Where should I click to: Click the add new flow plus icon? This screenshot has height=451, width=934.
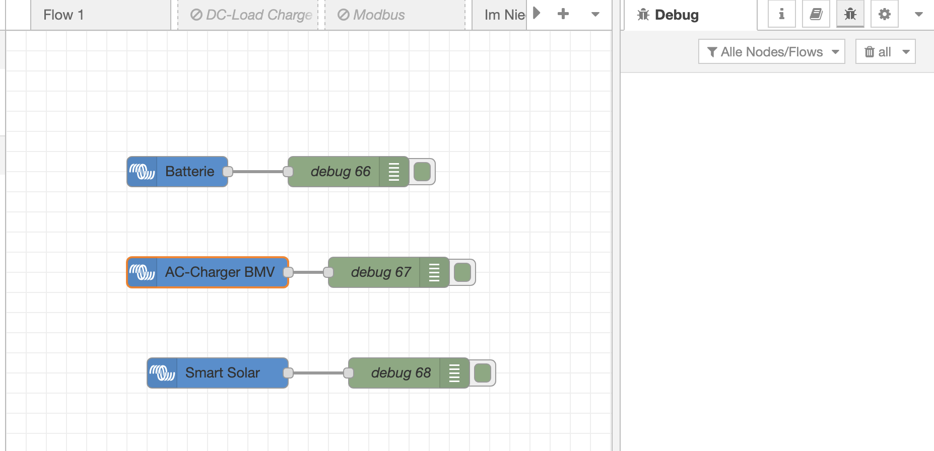pos(563,14)
